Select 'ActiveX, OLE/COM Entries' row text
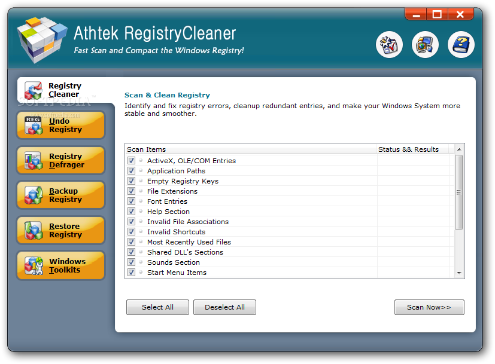This screenshot has width=495, height=364. point(192,161)
